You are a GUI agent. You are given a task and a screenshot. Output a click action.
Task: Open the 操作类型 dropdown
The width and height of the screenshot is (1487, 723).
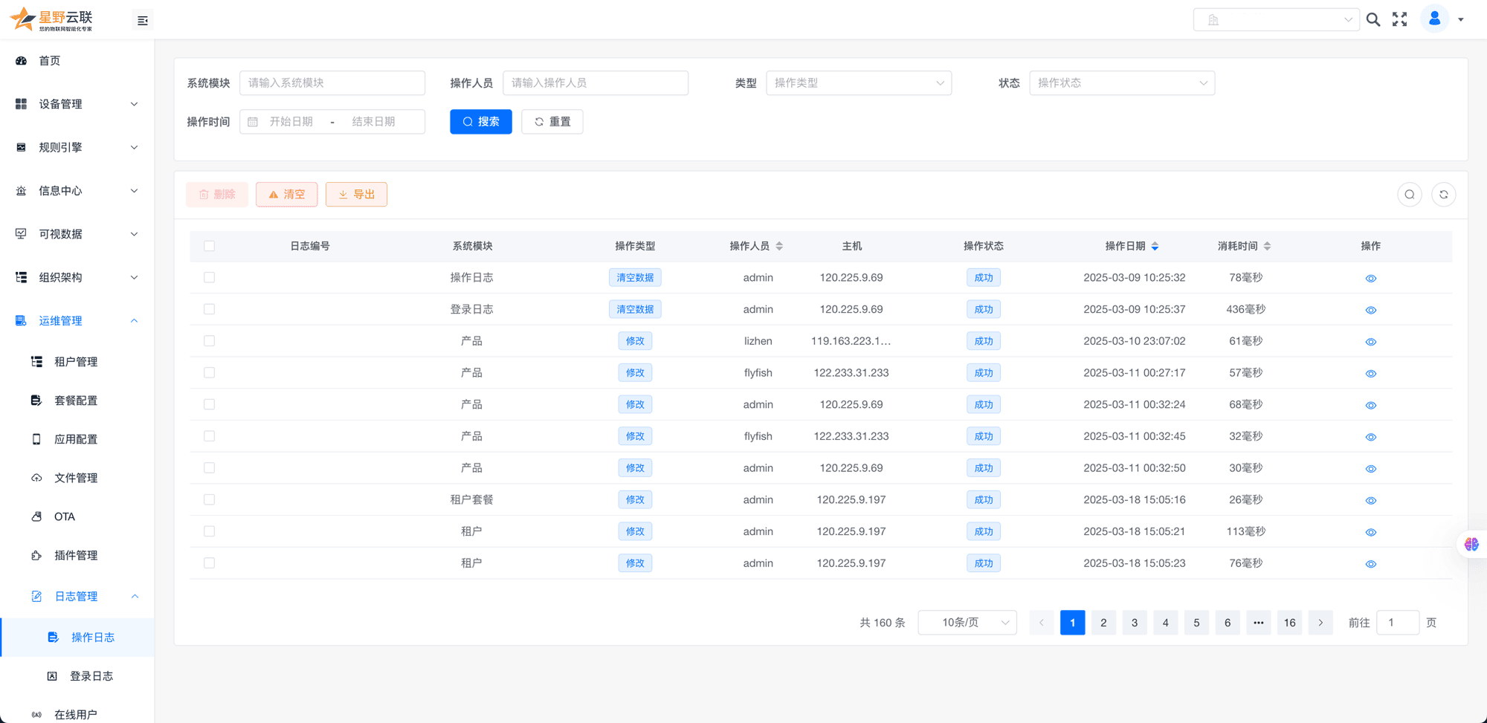(858, 83)
